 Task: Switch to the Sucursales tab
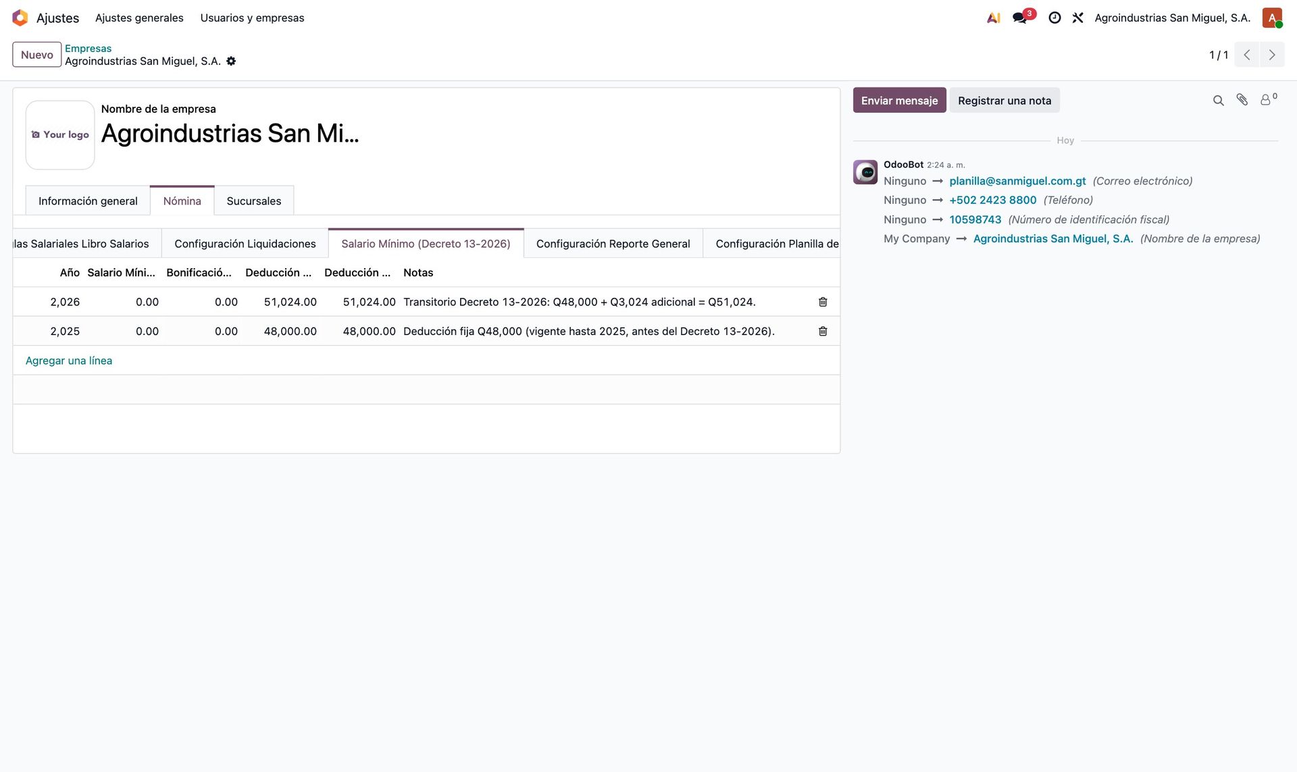pos(254,201)
